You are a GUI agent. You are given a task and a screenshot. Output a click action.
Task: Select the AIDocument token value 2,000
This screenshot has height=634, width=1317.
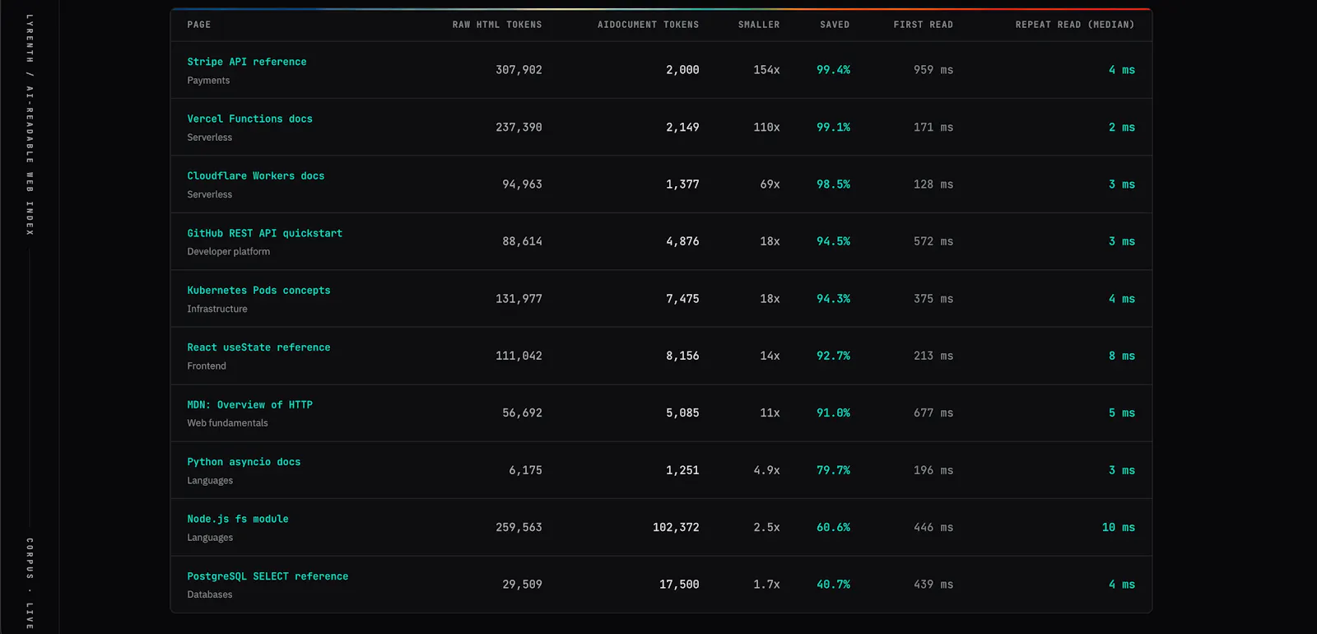682,70
